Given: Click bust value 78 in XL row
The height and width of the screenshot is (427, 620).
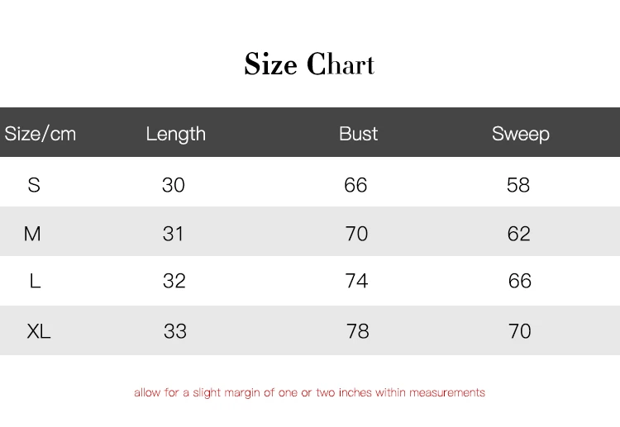Looking at the screenshot, I should point(357,331).
